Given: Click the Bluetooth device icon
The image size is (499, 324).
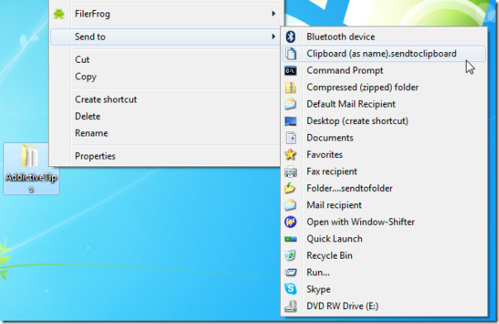Looking at the screenshot, I should click(x=291, y=36).
